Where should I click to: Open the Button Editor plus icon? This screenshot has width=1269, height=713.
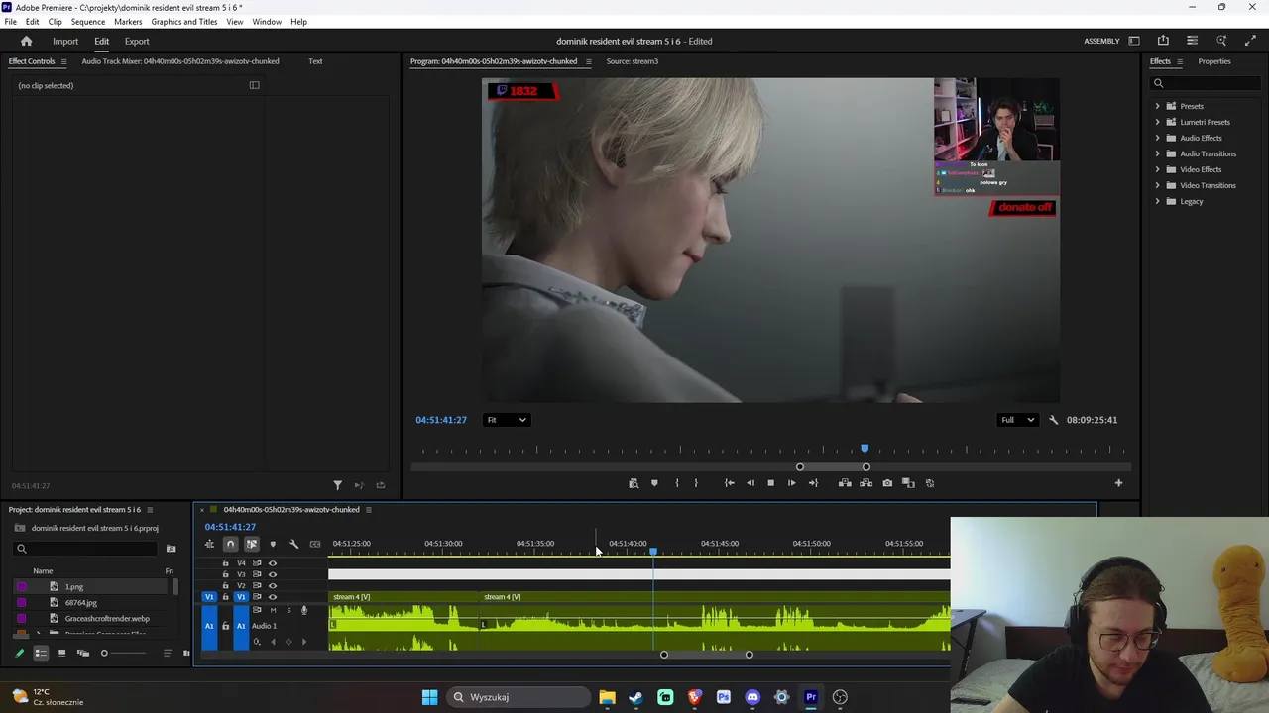click(1118, 483)
